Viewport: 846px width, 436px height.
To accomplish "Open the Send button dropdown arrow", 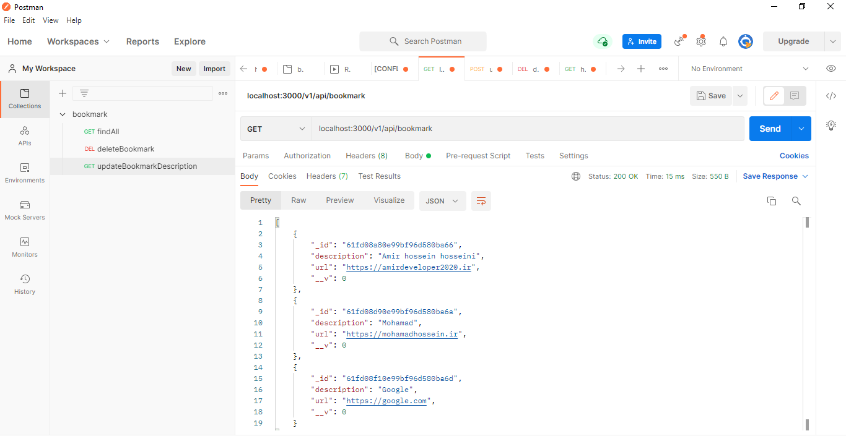I will tap(801, 129).
